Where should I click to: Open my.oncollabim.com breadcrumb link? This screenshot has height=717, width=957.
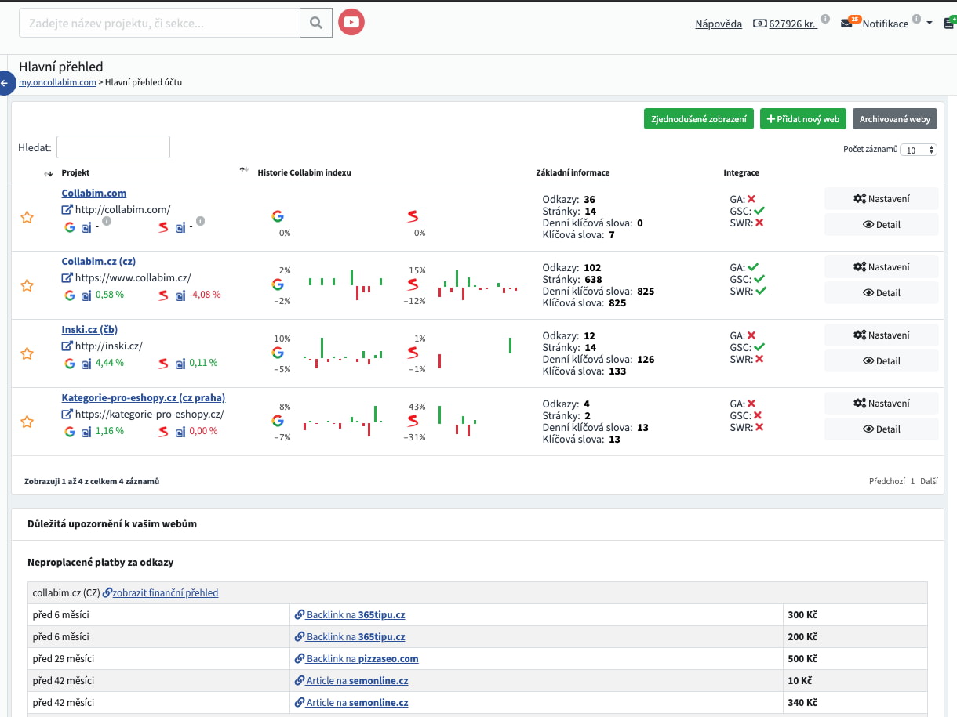click(57, 82)
